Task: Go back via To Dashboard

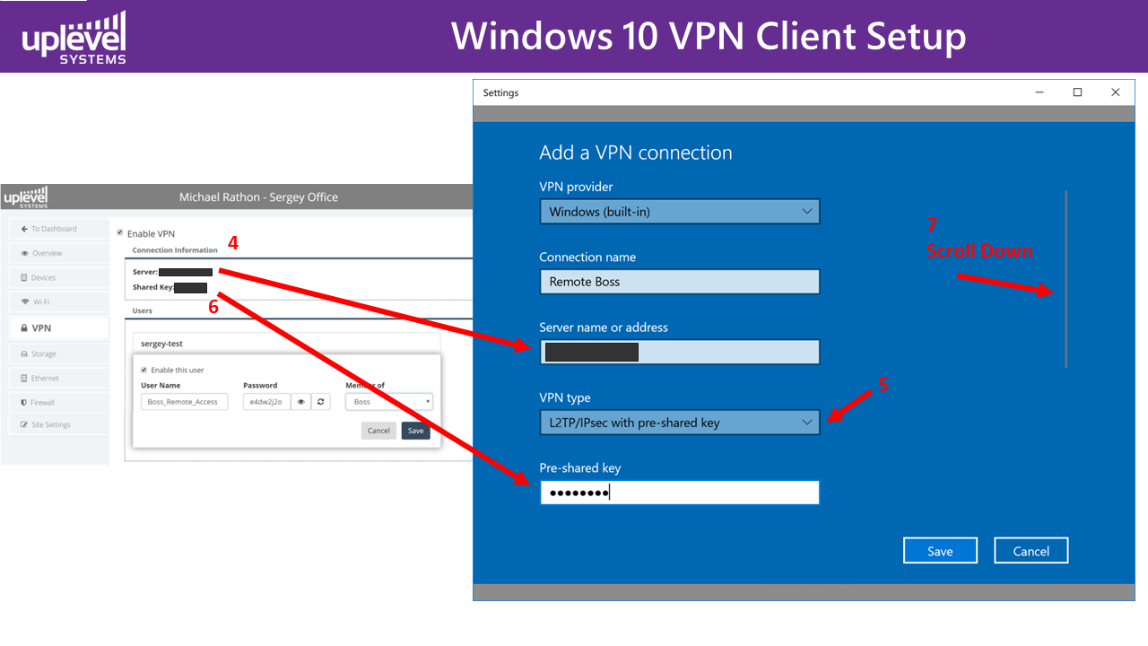Action: 59,229
